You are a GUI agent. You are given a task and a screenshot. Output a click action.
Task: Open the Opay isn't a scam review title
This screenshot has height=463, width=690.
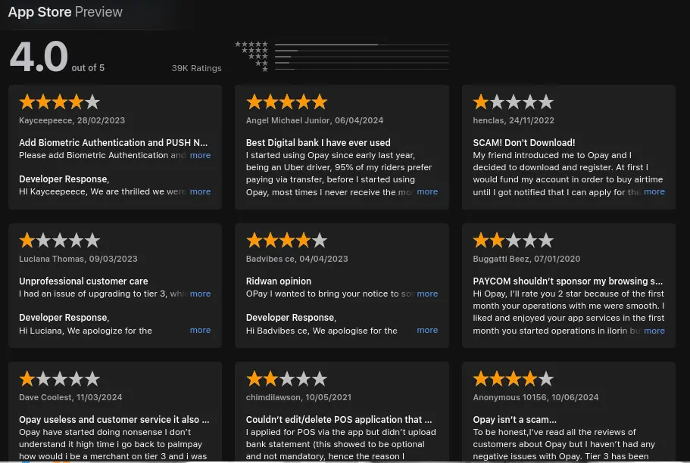click(514, 419)
